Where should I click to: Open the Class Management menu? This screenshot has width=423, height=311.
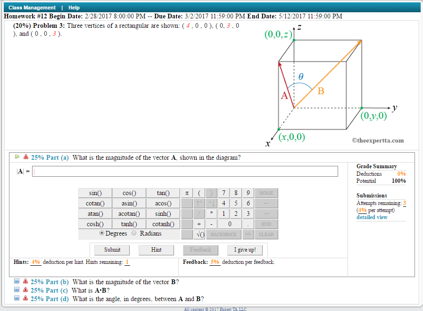tap(33, 7)
